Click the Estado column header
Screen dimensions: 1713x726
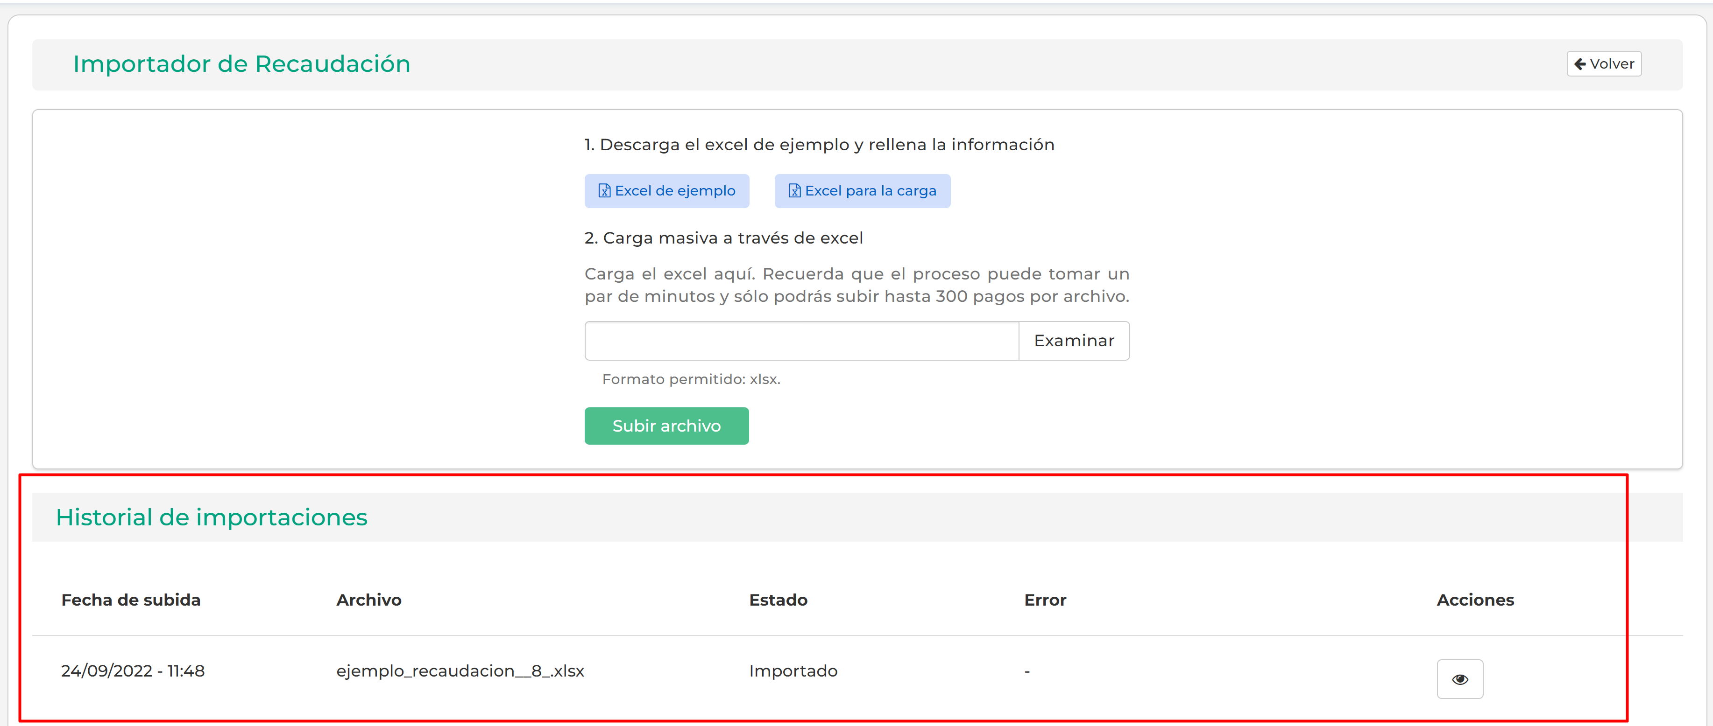pyautogui.click(x=778, y=600)
